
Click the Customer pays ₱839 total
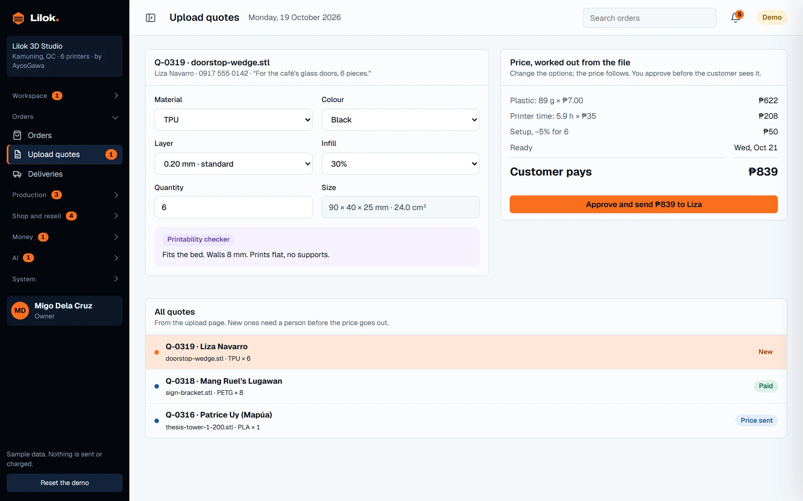pyautogui.click(x=643, y=172)
